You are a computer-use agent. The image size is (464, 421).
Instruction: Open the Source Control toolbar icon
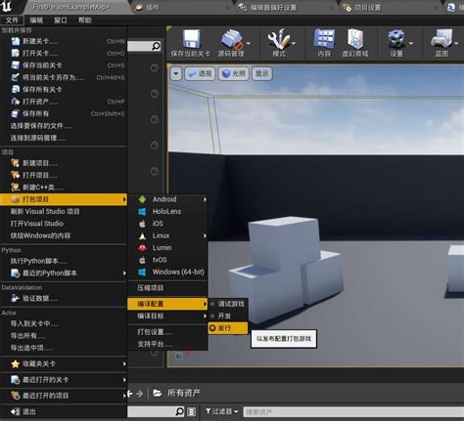pyautogui.click(x=232, y=39)
